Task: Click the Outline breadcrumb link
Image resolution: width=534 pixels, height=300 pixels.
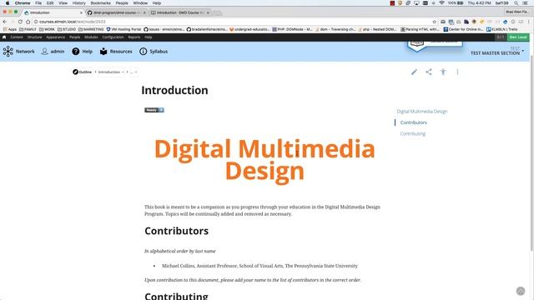Action: point(85,72)
